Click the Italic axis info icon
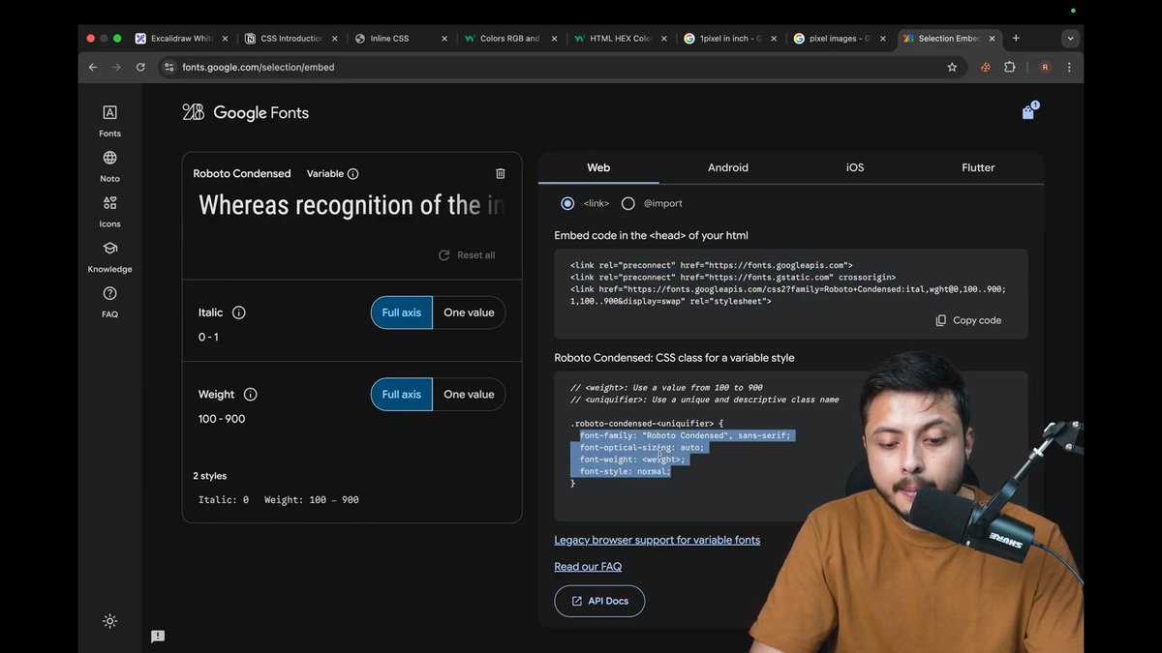The height and width of the screenshot is (653, 1162). [239, 312]
